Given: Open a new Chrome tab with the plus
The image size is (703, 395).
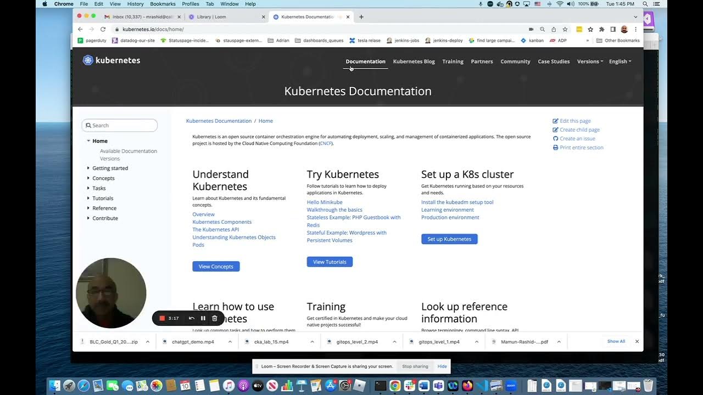Looking at the screenshot, I should coord(361,17).
